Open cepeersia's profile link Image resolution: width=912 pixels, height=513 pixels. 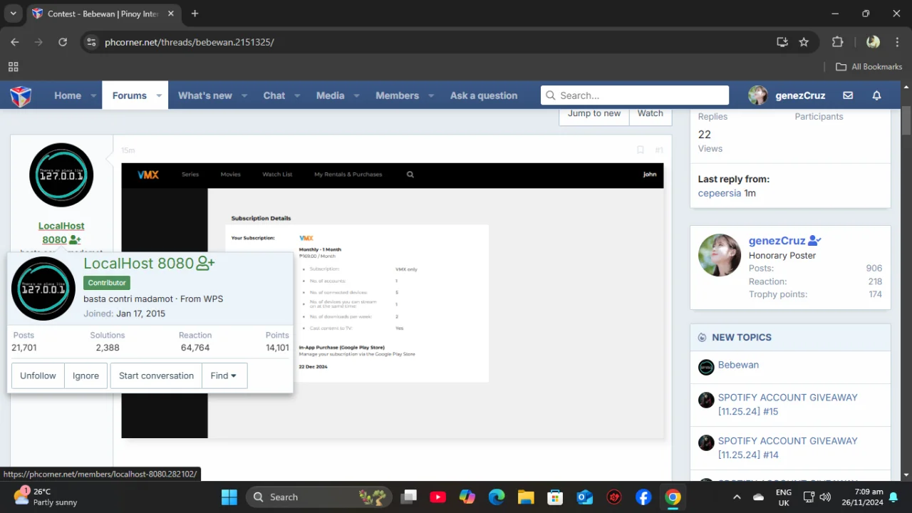[x=720, y=193]
